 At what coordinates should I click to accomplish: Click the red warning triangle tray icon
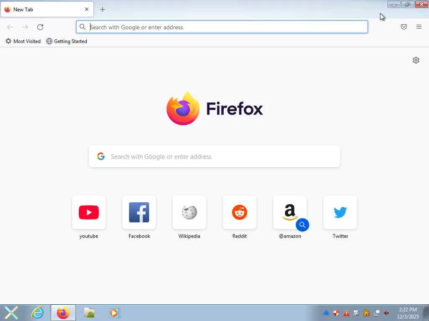click(x=346, y=313)
